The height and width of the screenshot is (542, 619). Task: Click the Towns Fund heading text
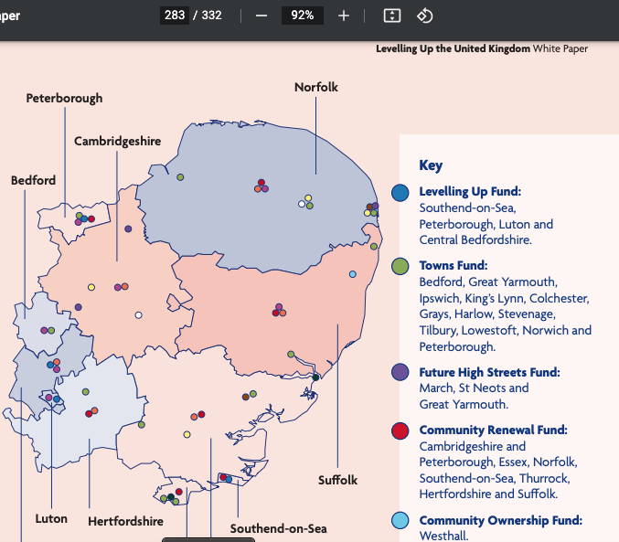(x=453, y=266)
